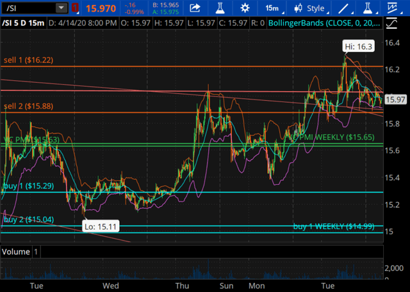Click the 15.97 current price axis label
The width and height of the screenshot is (410, 292).
(x=396, y=99)
